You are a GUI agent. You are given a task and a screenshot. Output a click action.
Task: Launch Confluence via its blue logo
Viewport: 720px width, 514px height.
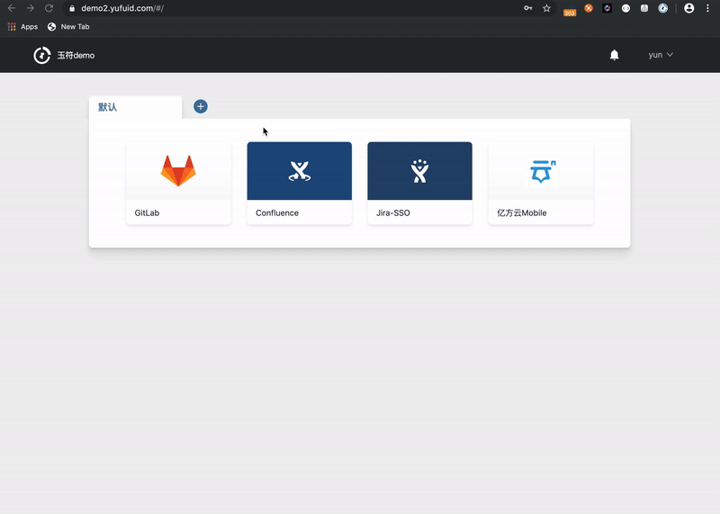(x=300, y=171)
